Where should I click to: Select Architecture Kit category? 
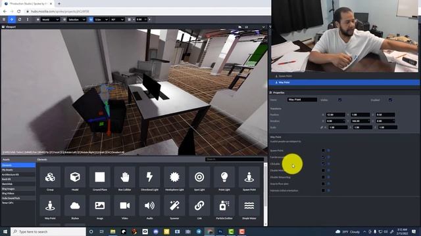(18, 174)
